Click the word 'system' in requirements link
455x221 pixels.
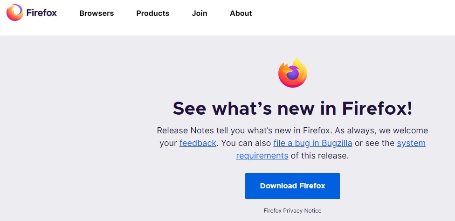coord(411,143)
